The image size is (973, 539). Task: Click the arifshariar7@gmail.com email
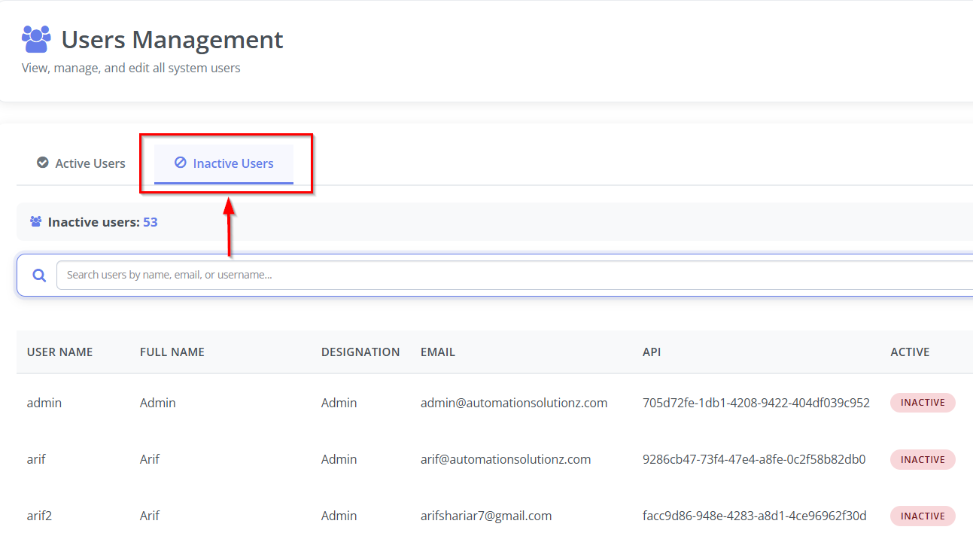pyautogui.click(x=485, y=516)
